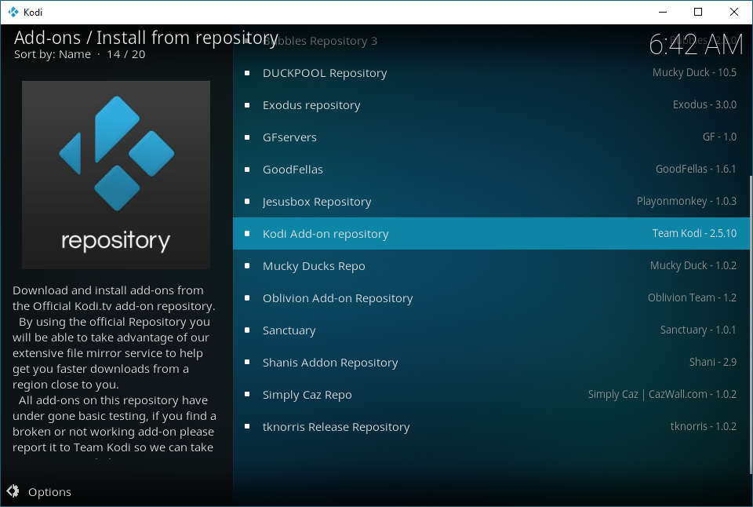Open DUCKPOOL Repository
Image resolution: width=753 pixels, height=507 pixels.
493,73
